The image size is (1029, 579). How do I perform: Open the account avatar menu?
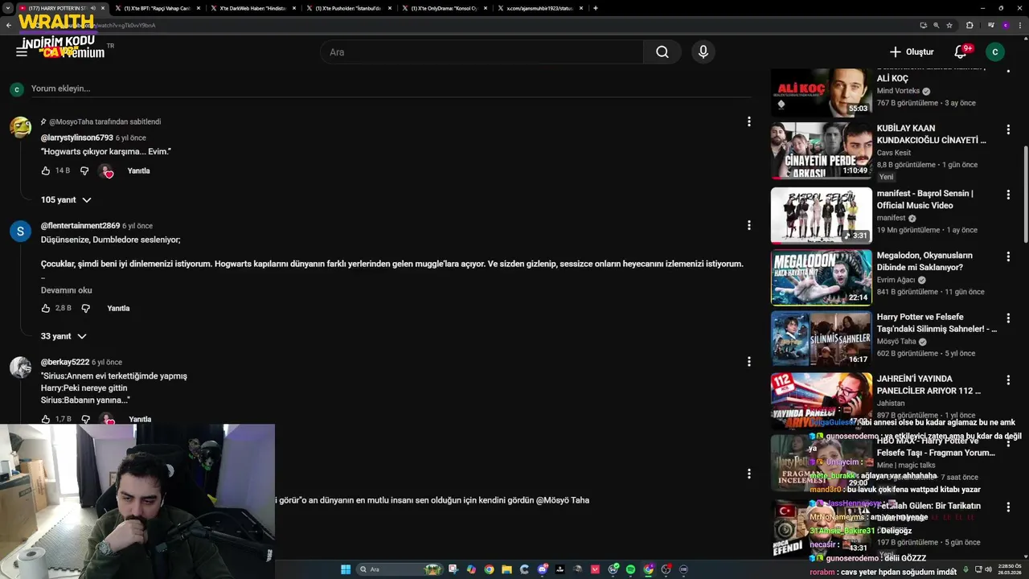click(994, 52)
